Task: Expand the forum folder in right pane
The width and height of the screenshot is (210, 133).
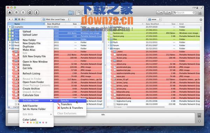Action: [x=108, y=45]
